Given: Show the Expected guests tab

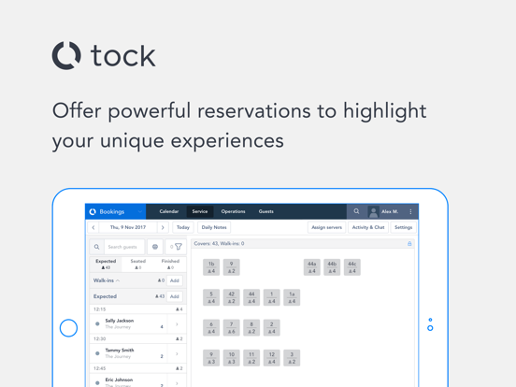Looking at the screenshot, I should 106,265.
